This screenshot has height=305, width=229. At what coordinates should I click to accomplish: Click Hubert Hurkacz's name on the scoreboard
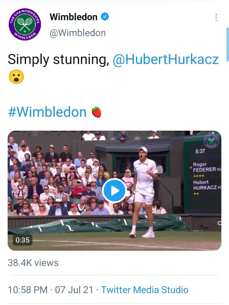(205, 185)
